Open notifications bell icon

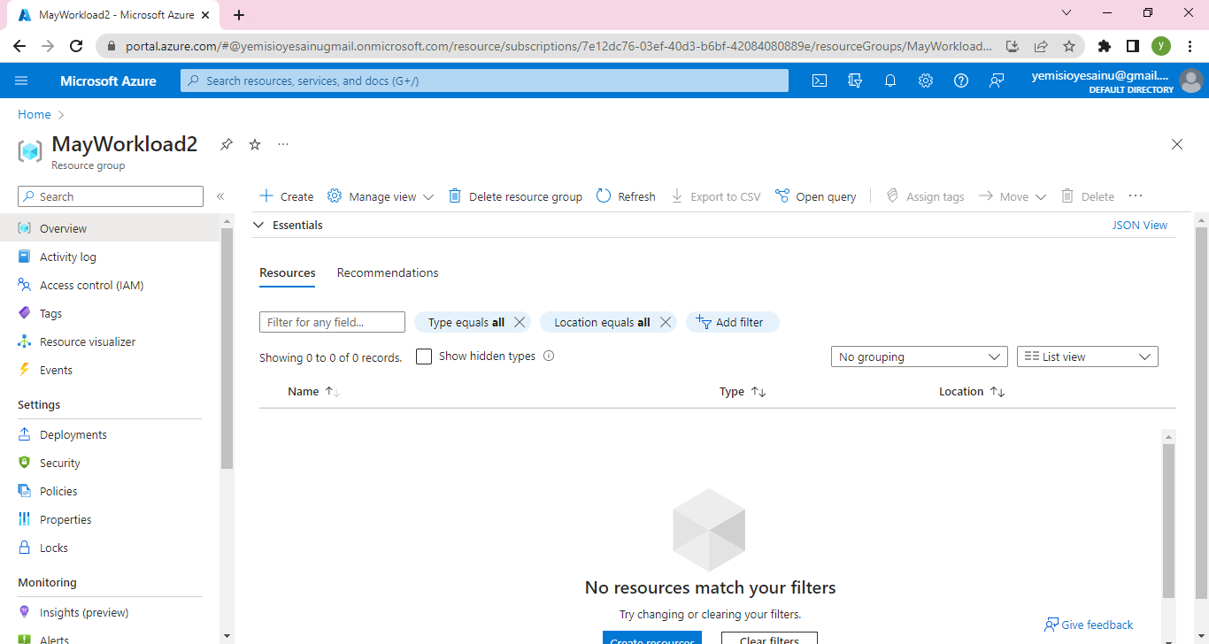pyautogui.click(x=890, y=80)
